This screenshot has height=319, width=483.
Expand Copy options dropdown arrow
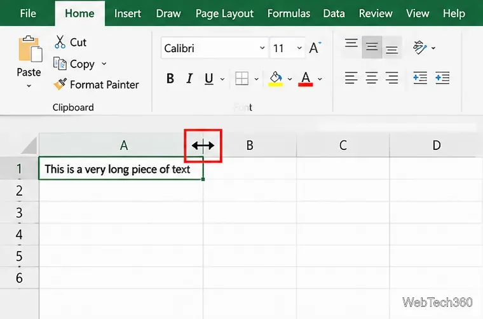[104, 64]
